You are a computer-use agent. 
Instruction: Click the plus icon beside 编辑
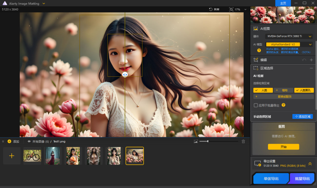[311, 60]
